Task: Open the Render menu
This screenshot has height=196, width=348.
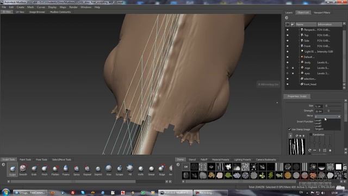Action: coord(73,7)
